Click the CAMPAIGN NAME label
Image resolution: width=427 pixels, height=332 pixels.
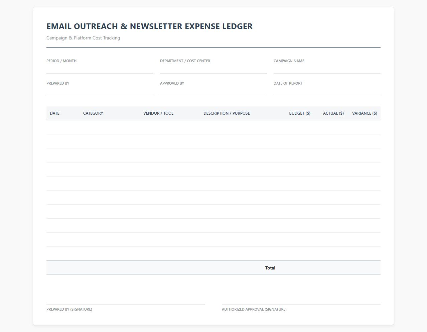point(289,61)
